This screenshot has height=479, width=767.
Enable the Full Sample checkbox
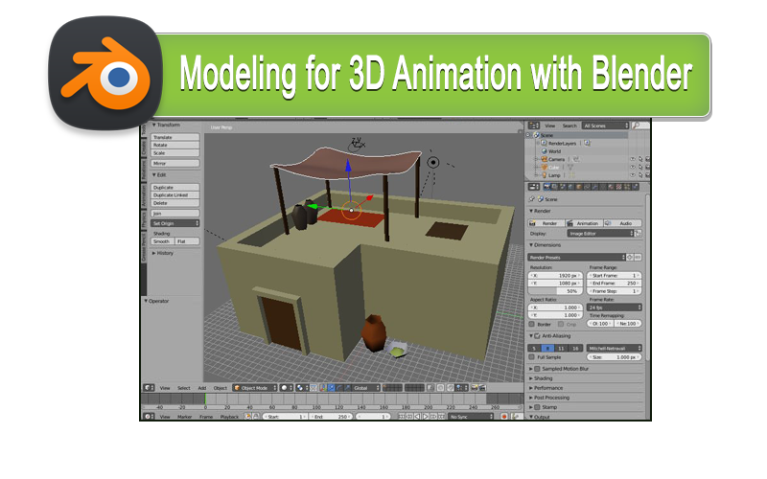(532, 356)
